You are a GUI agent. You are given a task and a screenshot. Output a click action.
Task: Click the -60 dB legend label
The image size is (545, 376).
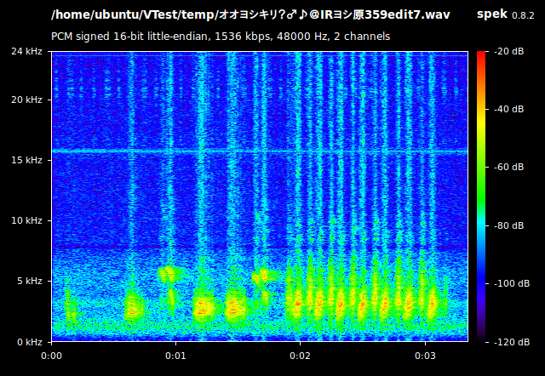click(x=509, y=167)
